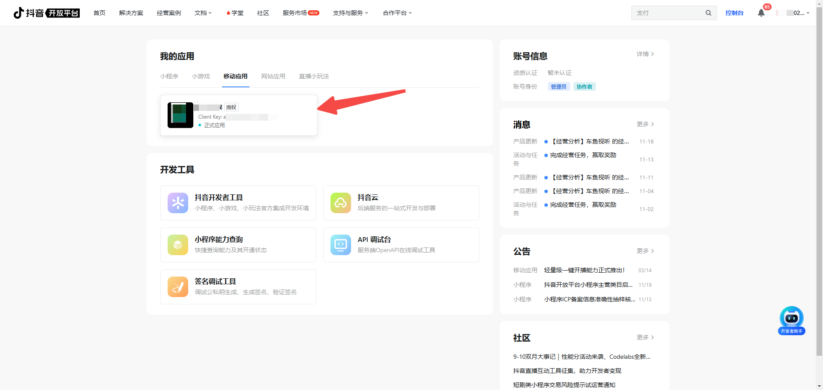Screen dimensions: 823x390
Task: Click the 授权 tag on the app card
Action: coord(231,107)
